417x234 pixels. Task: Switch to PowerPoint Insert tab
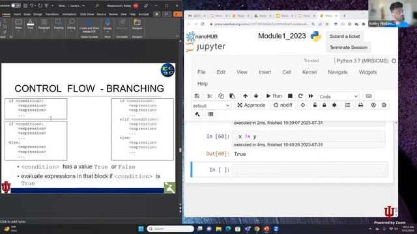pos(17,14)
